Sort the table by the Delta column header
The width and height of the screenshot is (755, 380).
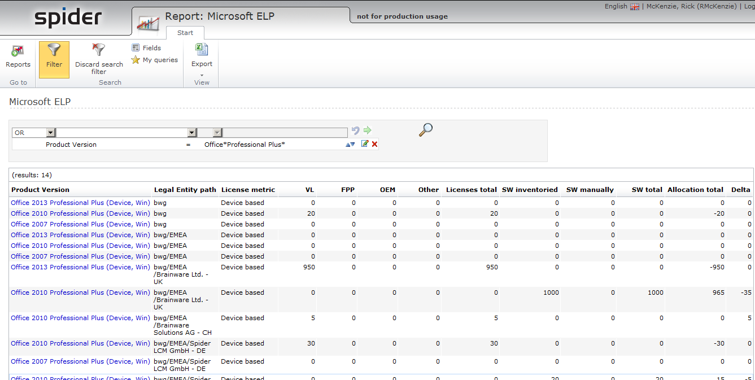pyautogui.click(x=740, y=190)
